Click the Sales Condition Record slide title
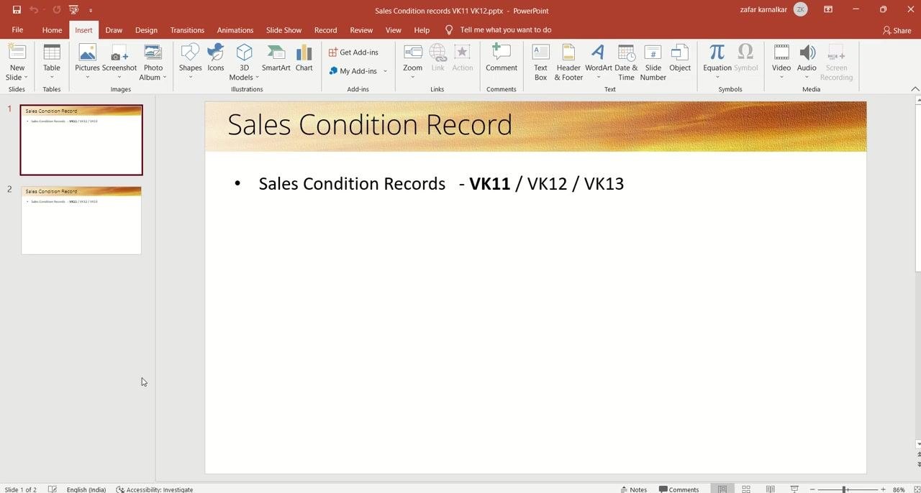The width and height of the screenshot is (921, 493). [370, 125]
